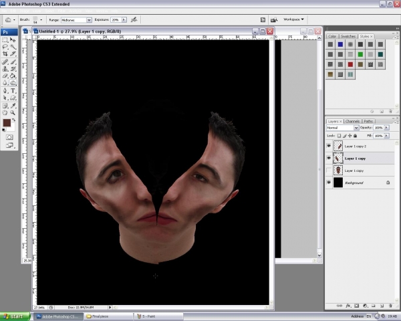
Task: Reset to default foreground and background colors
Action: 3,130
